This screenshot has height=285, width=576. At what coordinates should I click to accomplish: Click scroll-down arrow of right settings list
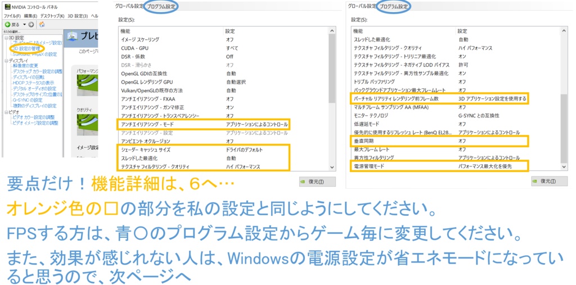[x=564, y=167]
